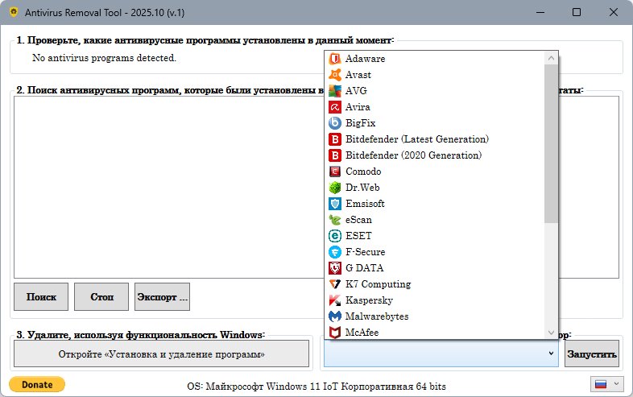Viewport: 633px width, 397px height.
Task: Click the Dr.Web green spider icon
Action: pyautogui.click(x=335, y=188)
